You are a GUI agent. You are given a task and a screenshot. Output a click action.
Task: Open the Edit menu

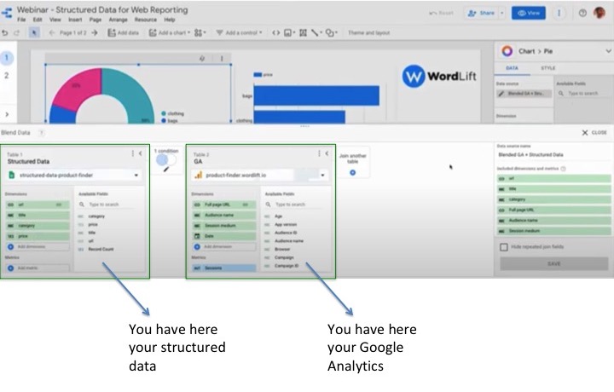(x=38, y=20)
